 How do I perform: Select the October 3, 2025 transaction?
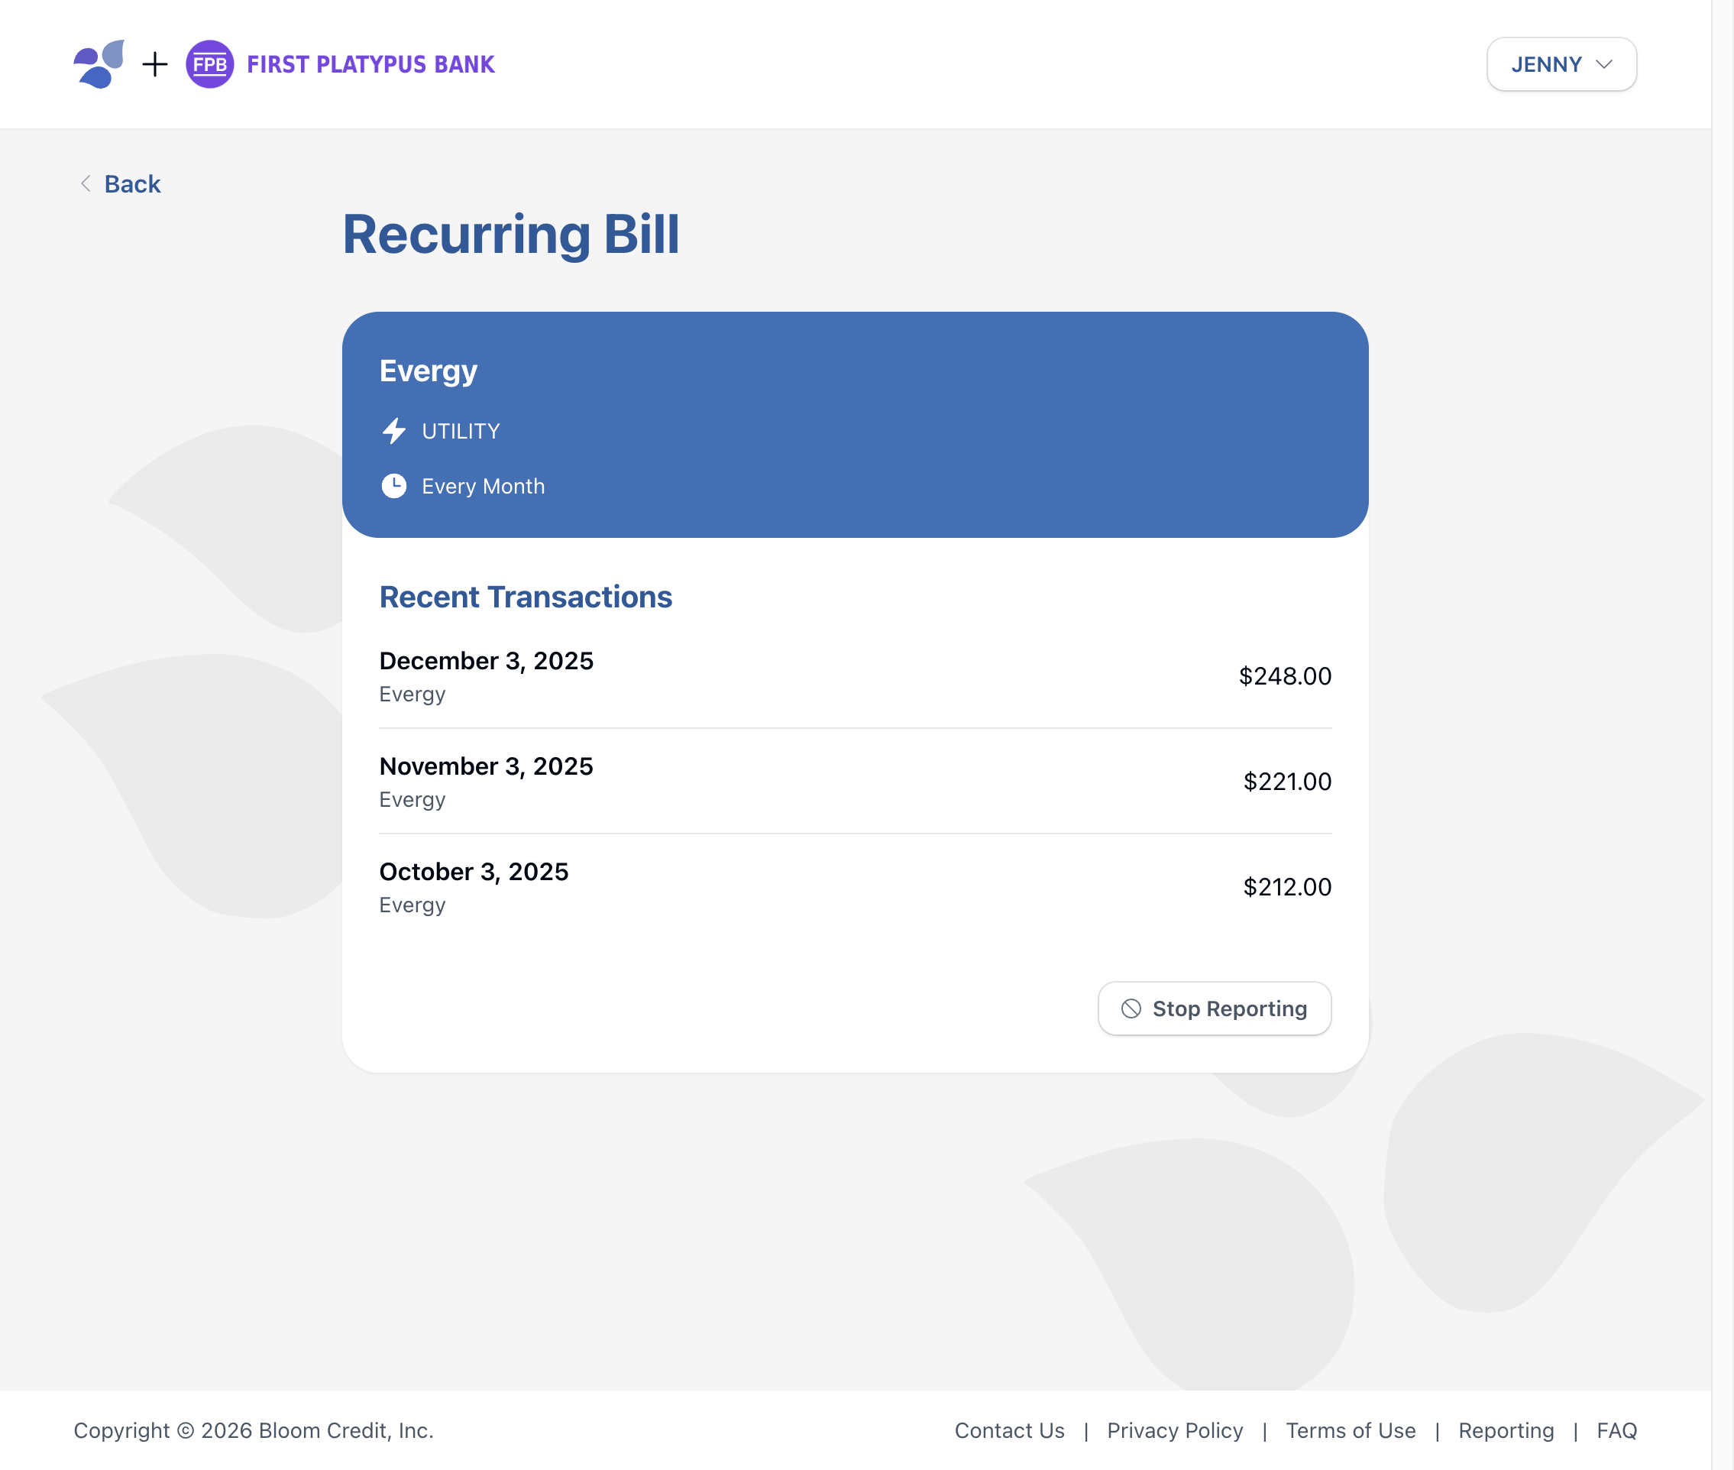coord(854,887)
